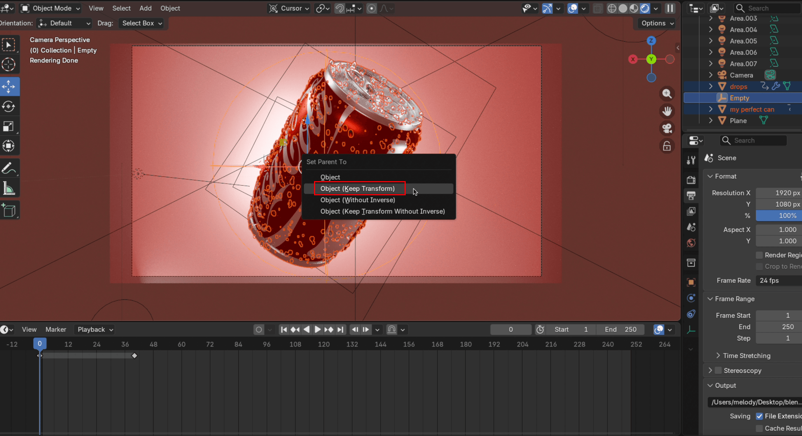This screenshot has height=436, width=802.
Task: Pause viewport render preview
Action: [x=670, y=8]
